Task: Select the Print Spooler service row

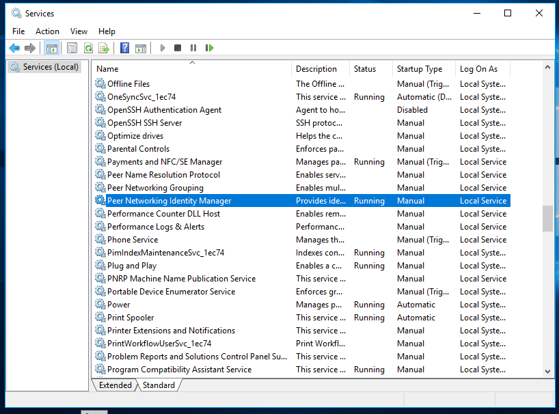Action: coord(131,318)
